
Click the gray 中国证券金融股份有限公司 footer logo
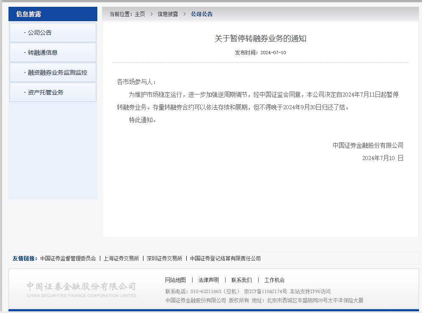tap(81, 289)
